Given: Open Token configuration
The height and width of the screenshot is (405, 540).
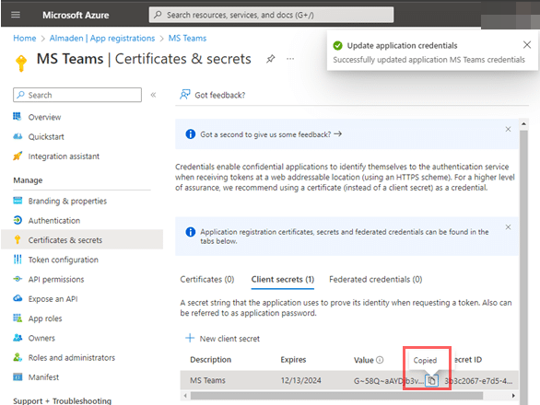Looking at the screenshot, I should coord(63,260).
